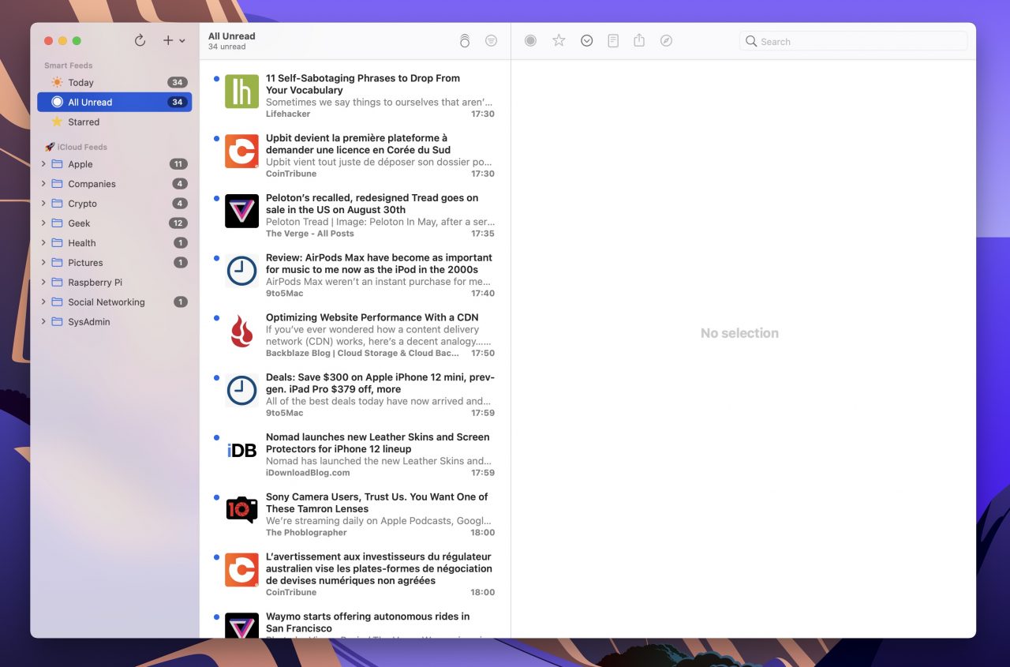This screenshot has width=1010, height=667.
Task: Open 'Sony Camera Users, Trust Us' article
Action: click(355, 515)
